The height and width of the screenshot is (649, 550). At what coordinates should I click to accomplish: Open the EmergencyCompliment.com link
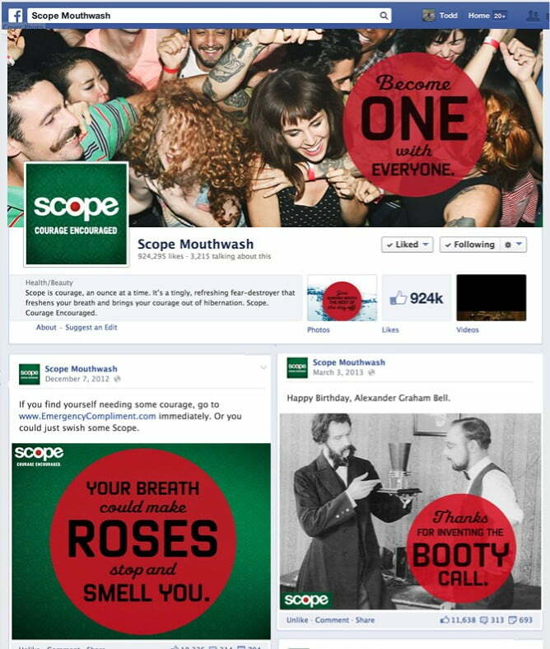click(87, 416)
